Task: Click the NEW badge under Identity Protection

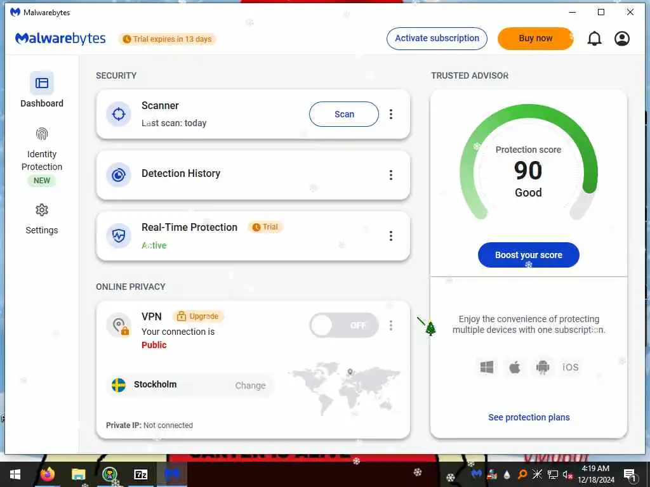Action: (x=42, y=181)
